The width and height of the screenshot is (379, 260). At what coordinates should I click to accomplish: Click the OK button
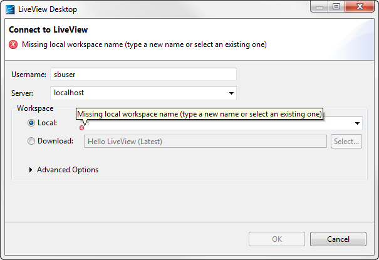pos(276,239)
